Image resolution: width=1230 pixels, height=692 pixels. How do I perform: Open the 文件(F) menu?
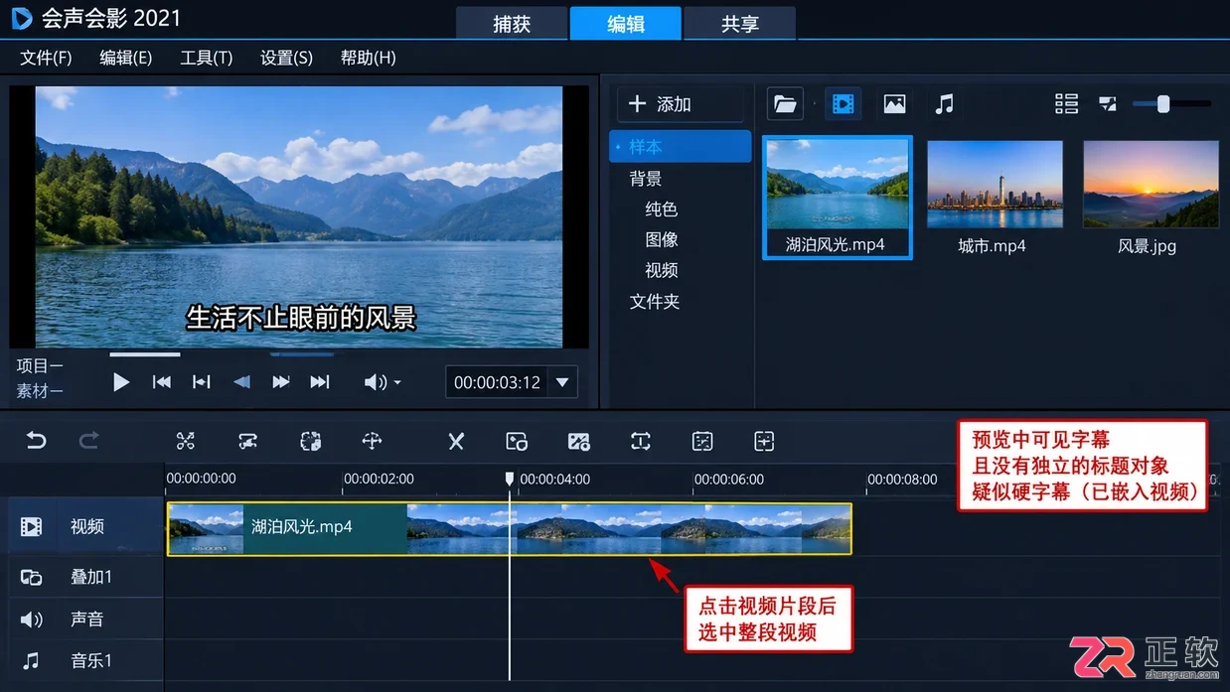click(47, 58)
